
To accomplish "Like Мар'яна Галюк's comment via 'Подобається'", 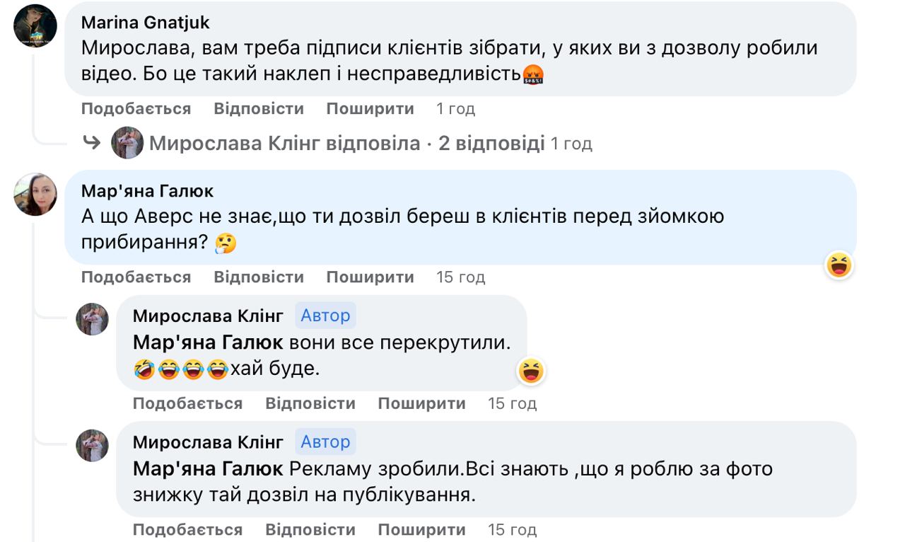I will 136,277.
